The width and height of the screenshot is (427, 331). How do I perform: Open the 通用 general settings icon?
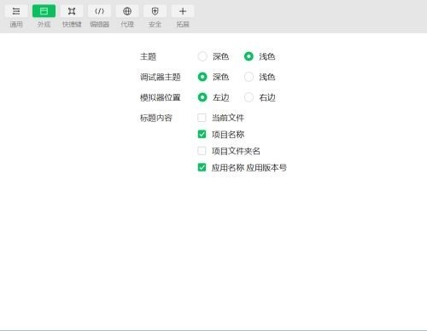[16, 11]
